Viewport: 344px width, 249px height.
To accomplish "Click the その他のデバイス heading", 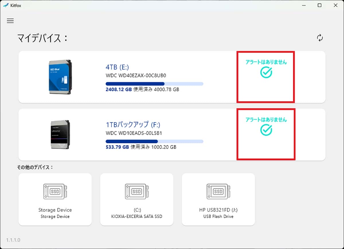I will point(35,167).
